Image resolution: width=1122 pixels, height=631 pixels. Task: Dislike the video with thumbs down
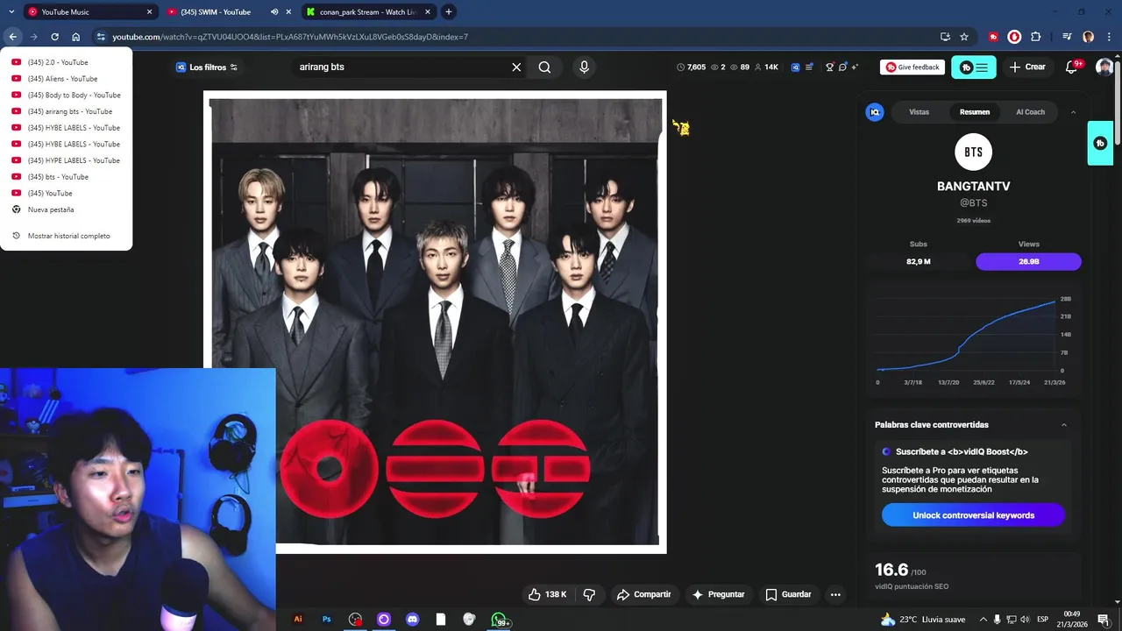click(x=589, y=594)
